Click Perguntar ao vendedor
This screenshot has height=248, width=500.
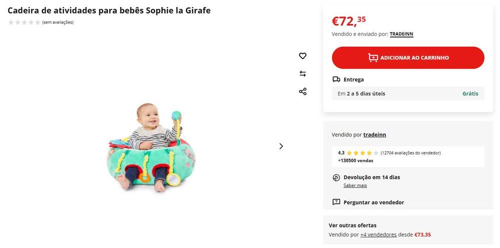click(373, 202)
